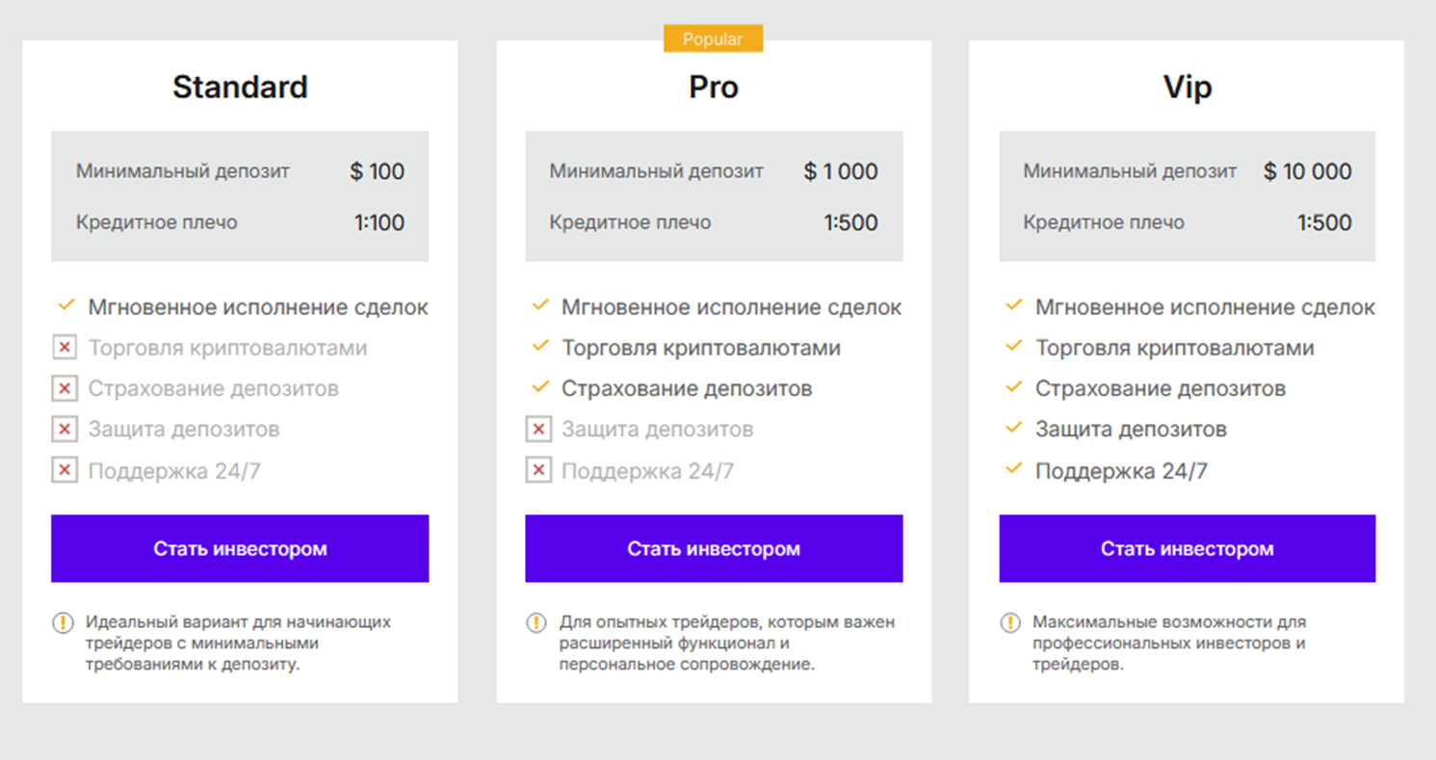
Task: Click the info icon under Standard plan
Action: point(63,623)
